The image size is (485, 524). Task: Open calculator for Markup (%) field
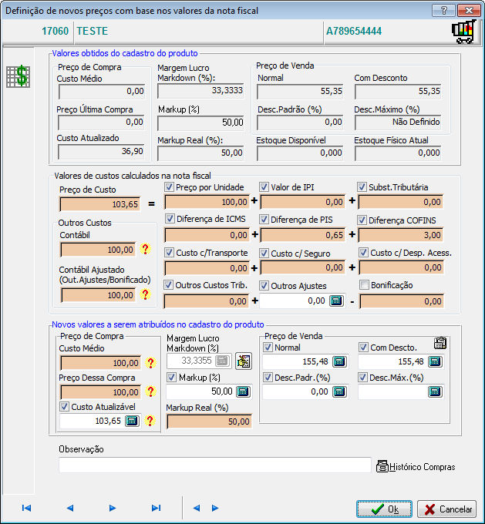tap(244, 391)
